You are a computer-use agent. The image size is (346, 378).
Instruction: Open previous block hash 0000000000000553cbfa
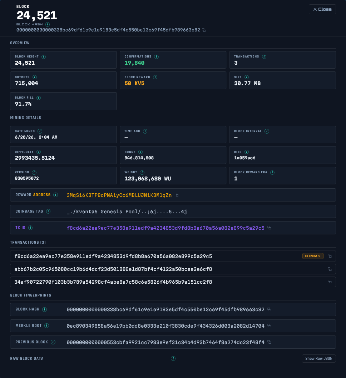coord(165,342)
